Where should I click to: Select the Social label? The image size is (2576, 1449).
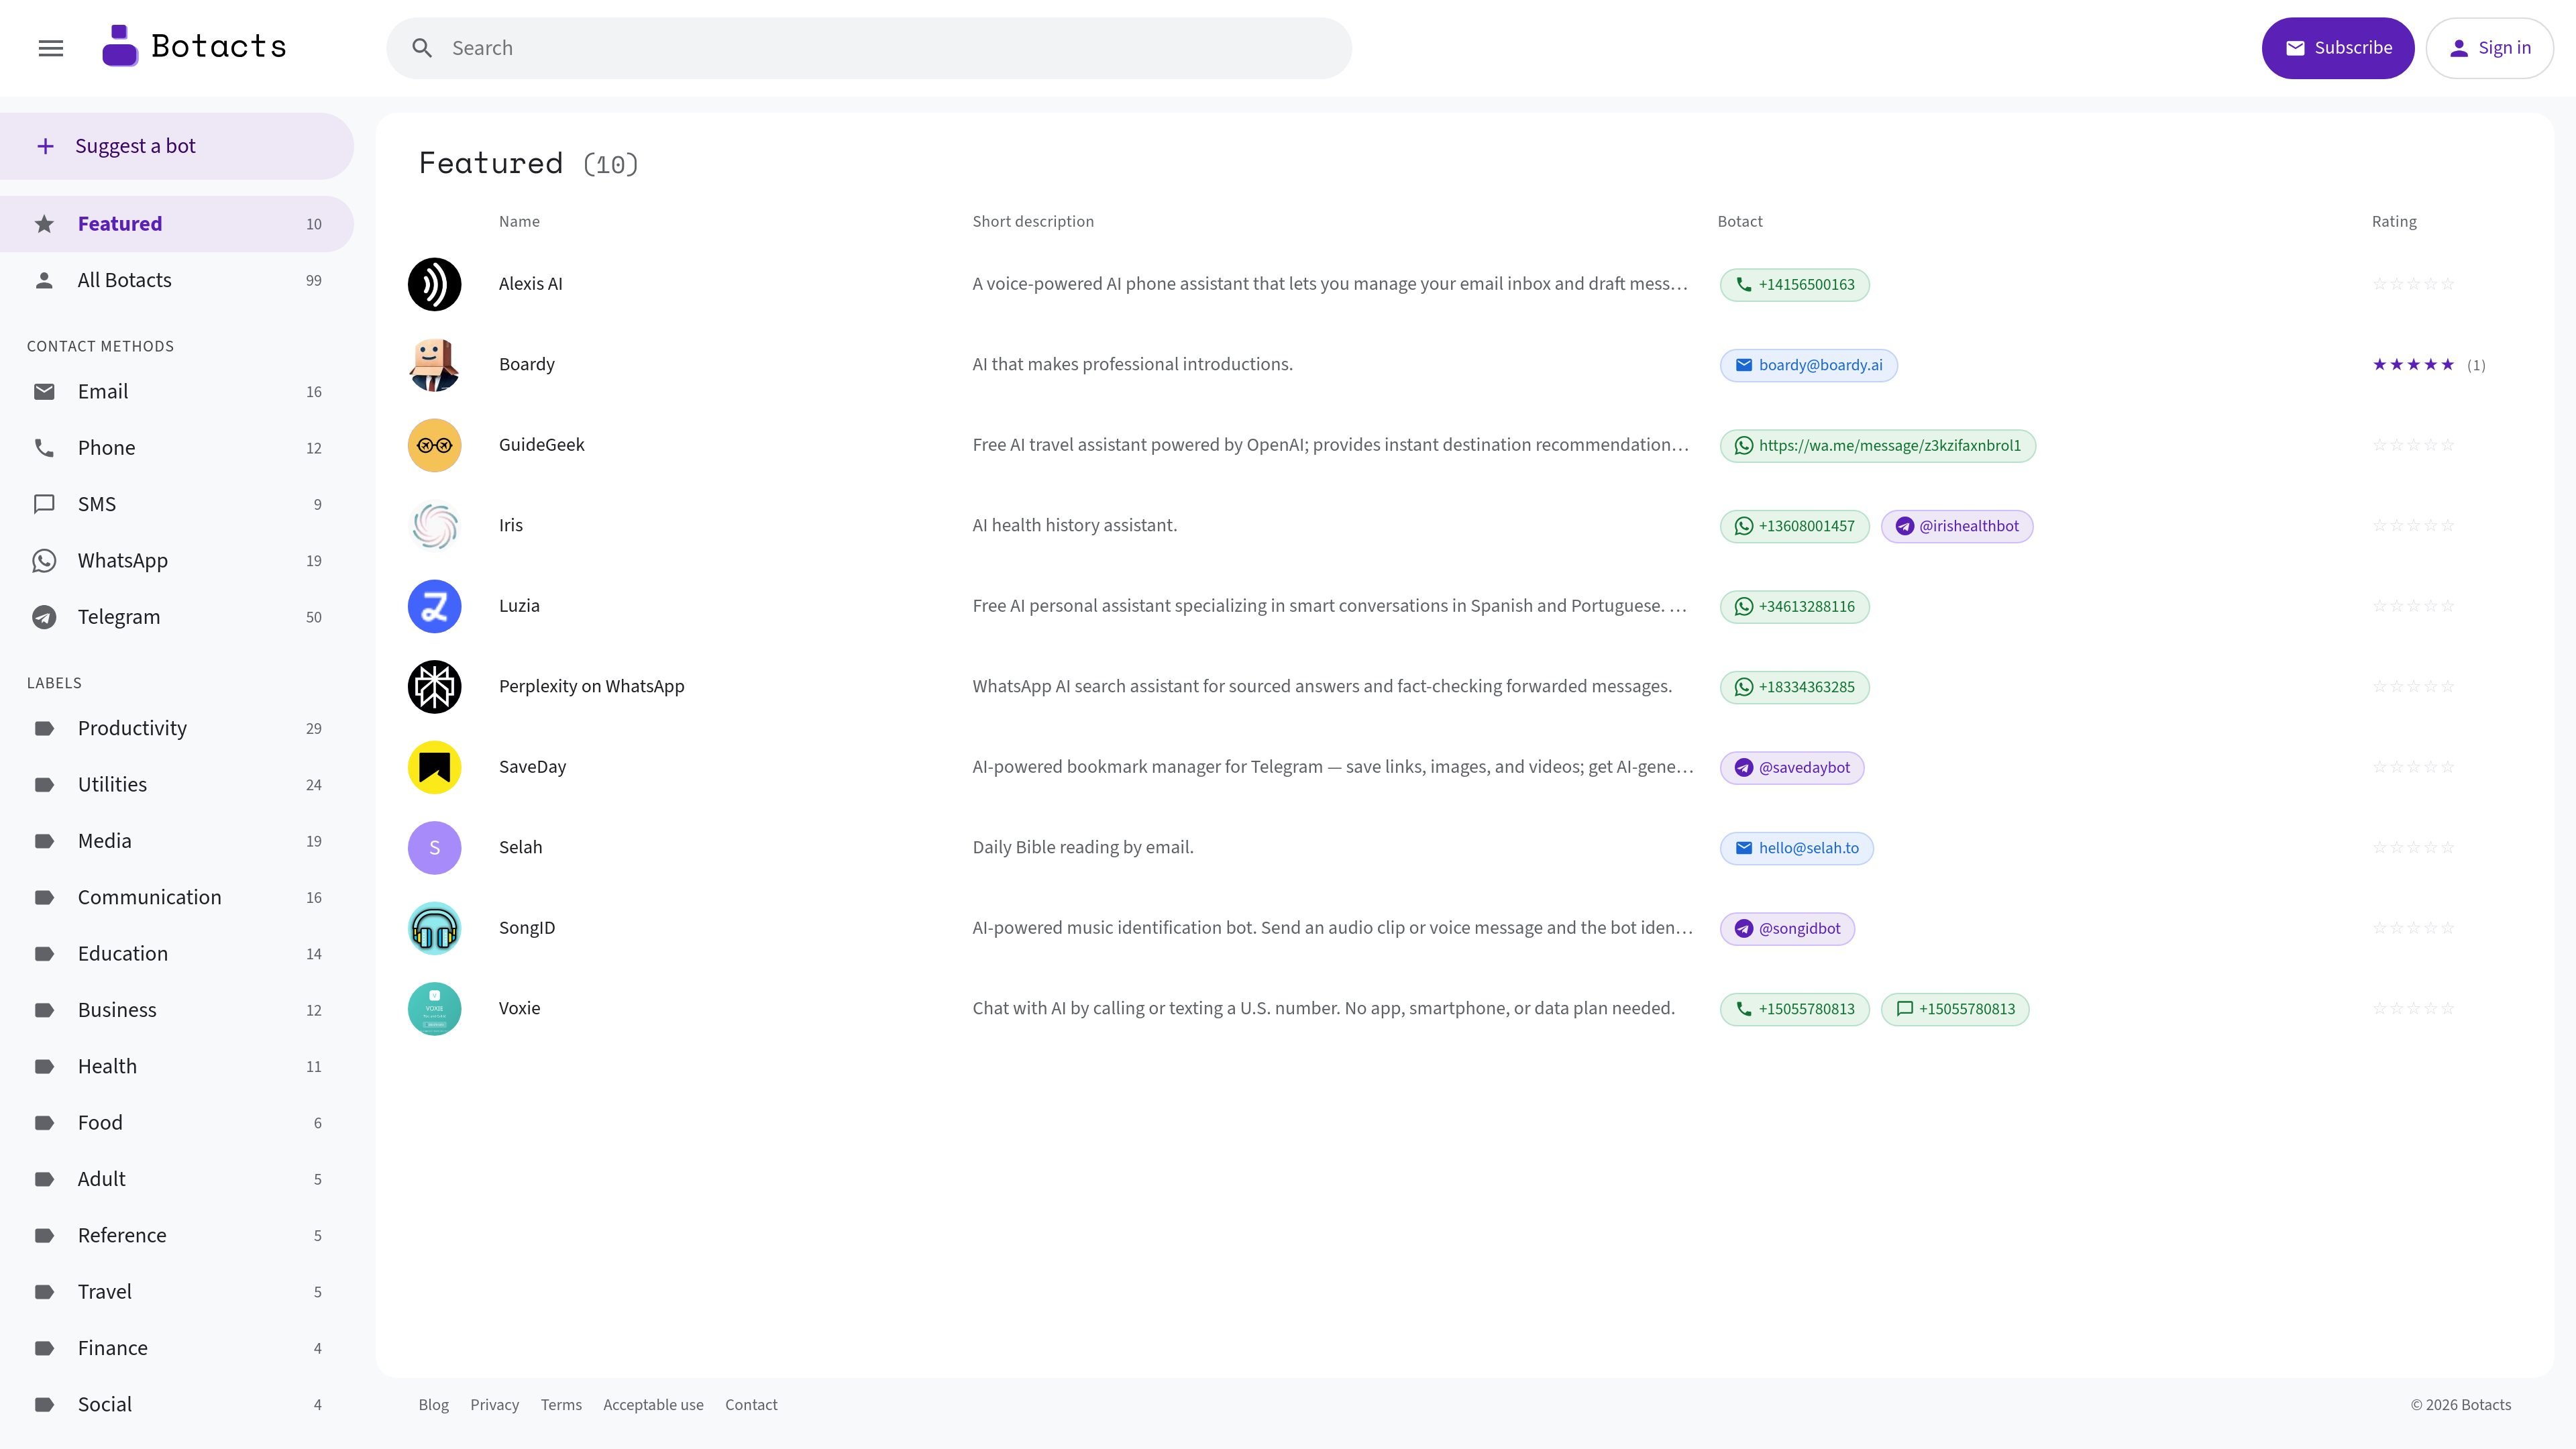177,1404
